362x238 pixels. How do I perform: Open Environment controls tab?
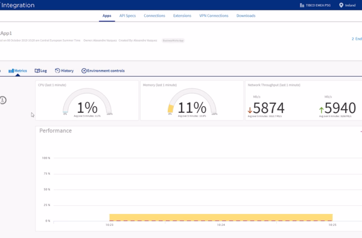[x=103, y=71]
